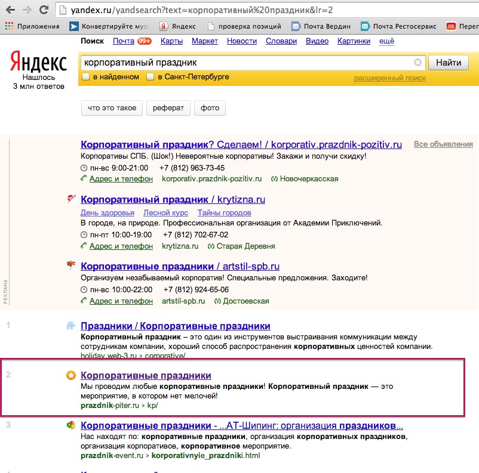Open the 'Корпоративные праздники' result number 2
The image size is (479, 473).
pos(146,375)
